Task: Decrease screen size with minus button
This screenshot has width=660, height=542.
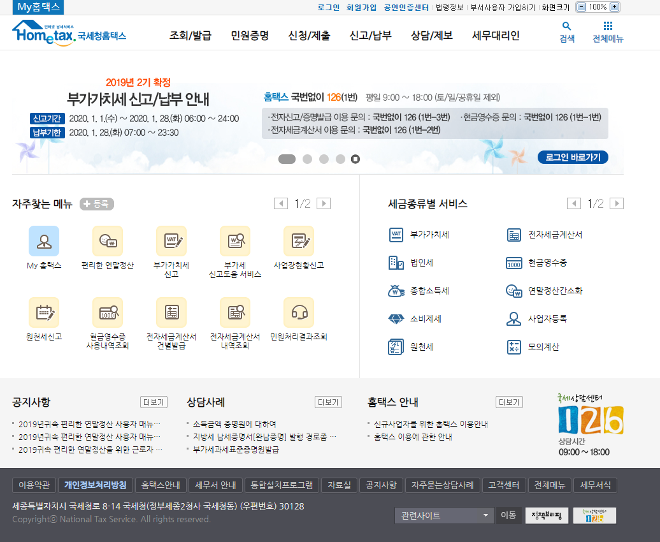Action: click(581, 7)
